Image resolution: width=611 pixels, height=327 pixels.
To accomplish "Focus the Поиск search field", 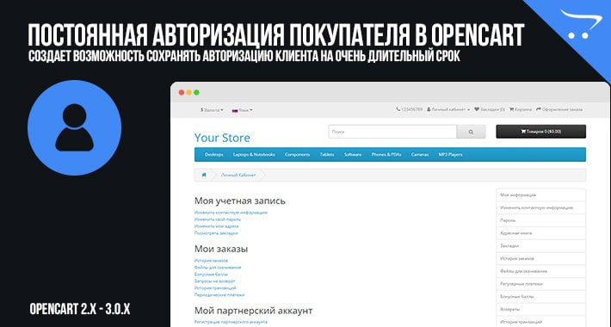I will [x=392, y=132].
